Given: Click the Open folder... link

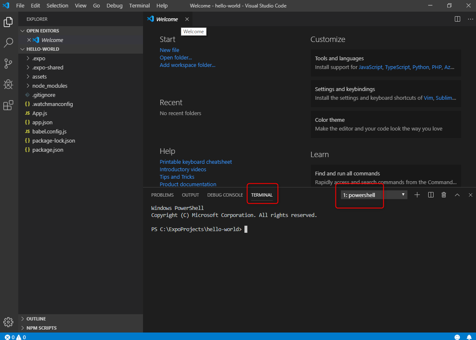Looking at the screenshot, I should click(176, 57).
